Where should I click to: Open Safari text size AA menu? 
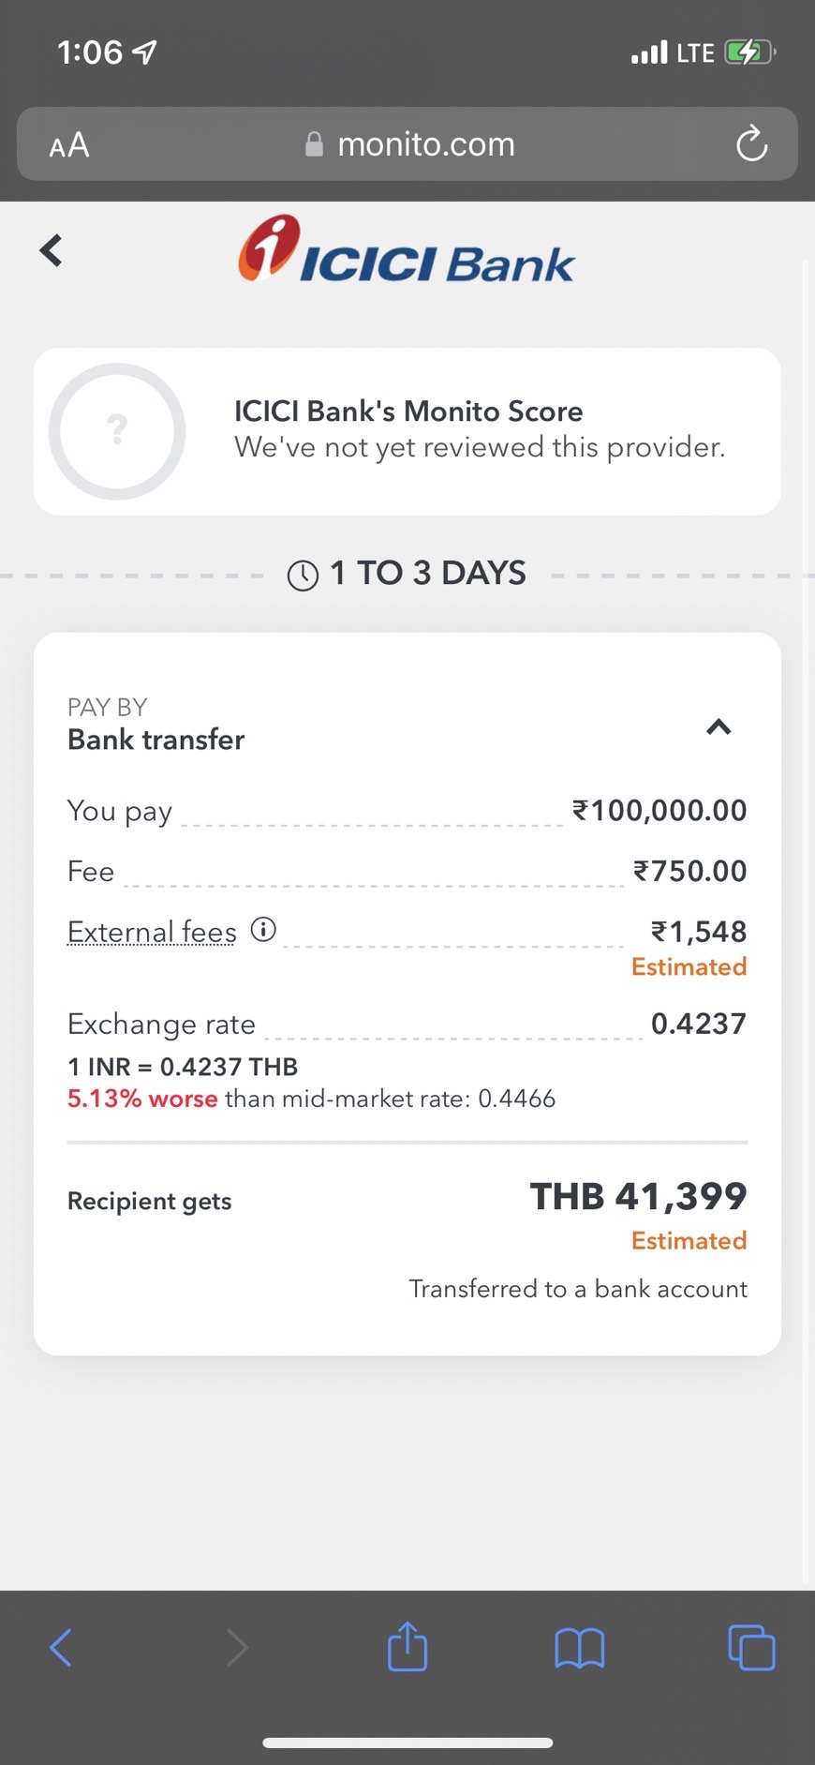click(69, 145)
